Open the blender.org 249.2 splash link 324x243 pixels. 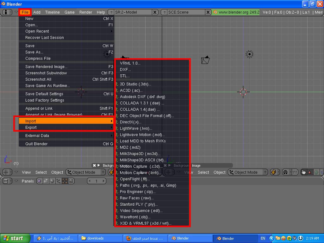click(x=236, y=12)
